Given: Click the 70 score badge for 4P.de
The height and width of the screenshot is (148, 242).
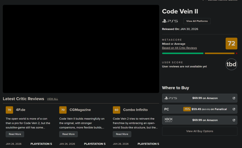Looking at the screenshot, I should tap(9, 110).
